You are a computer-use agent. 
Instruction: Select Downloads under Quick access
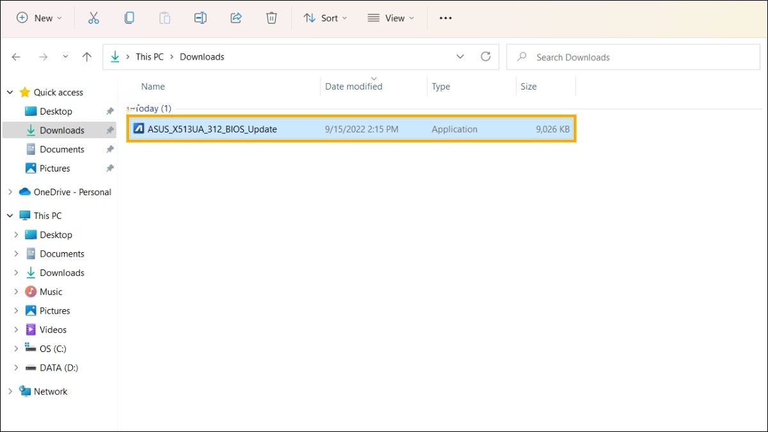[62, 130]
